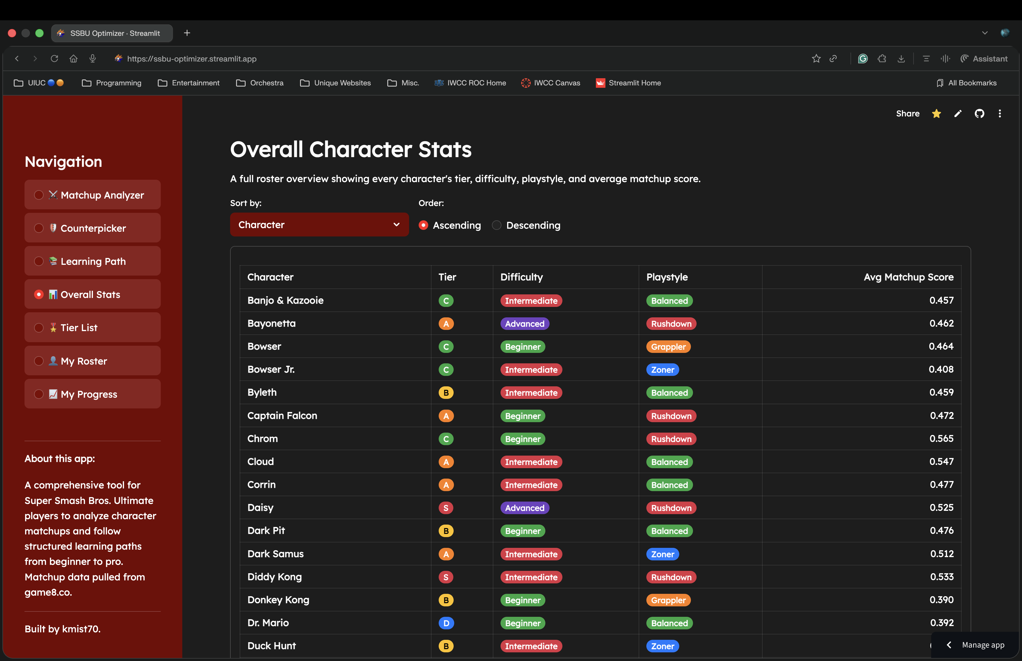This screenshot has width=1022, height=661.
Task: Open the downloads icon
Action: pos(901,59)
